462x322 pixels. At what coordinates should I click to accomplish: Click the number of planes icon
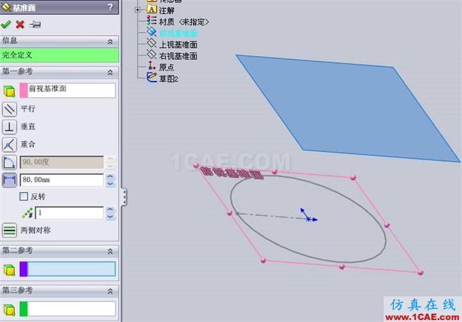coord(28,213)
